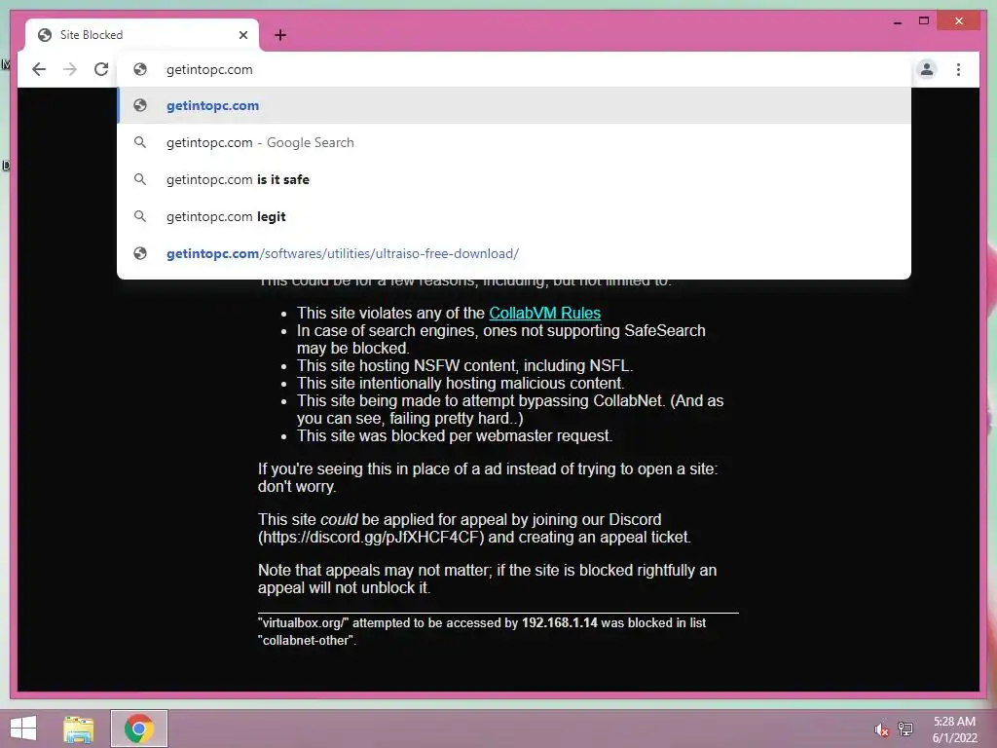
Task: Click the globe icon beside ultraiso suggestion
Action: click(140, 253)
